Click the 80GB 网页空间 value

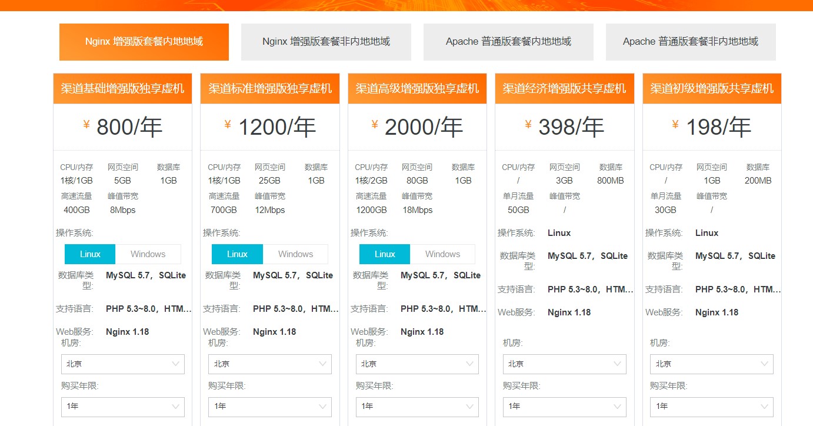tap(417, 181)
